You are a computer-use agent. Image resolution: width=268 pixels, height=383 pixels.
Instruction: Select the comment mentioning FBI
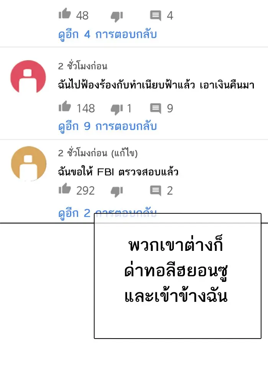[x=118, y=172]
